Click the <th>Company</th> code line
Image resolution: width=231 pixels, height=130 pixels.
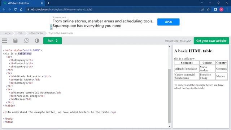pyautogui.click(x=21, y=60)
